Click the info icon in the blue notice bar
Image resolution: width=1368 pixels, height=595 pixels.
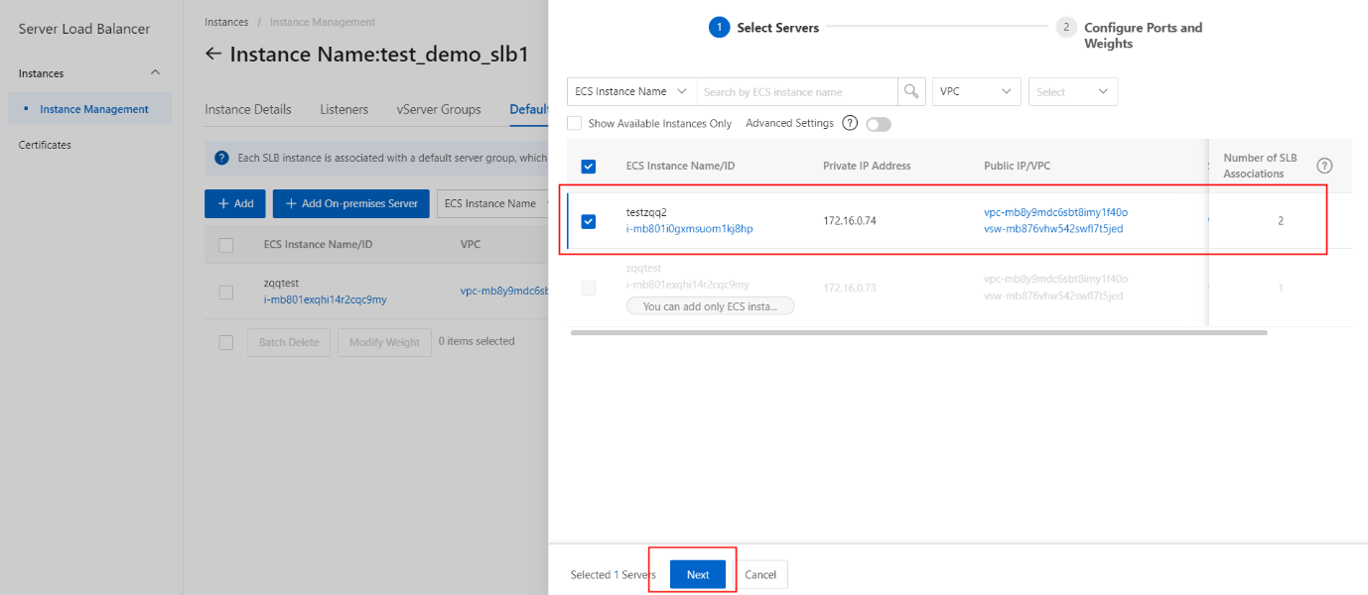point(222,158)
